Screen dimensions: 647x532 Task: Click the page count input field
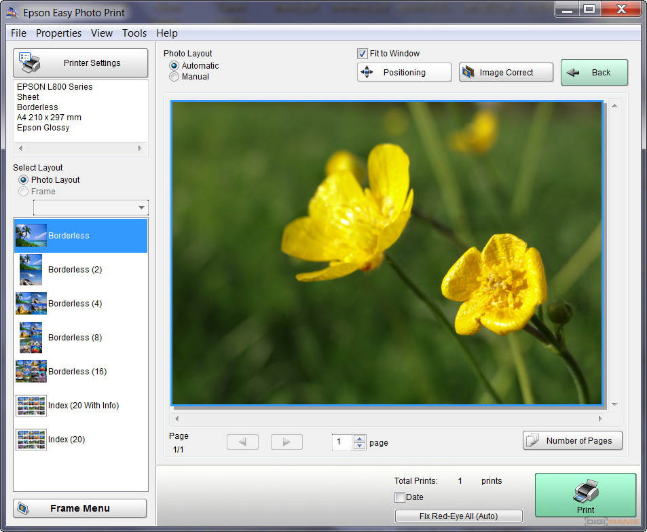point(341,442)
